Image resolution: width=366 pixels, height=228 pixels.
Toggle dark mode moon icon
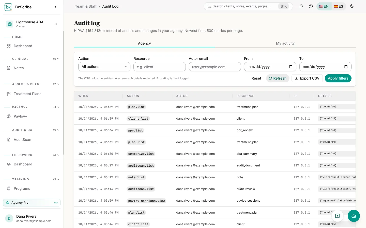point(352,6)
